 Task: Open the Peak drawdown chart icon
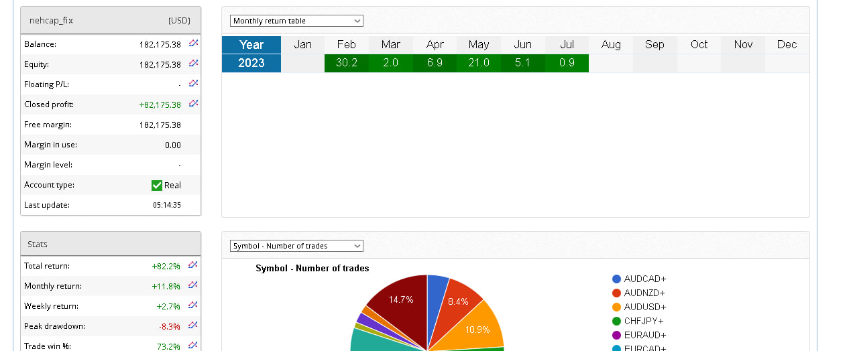pyautogui.click(x=193, y=326)
